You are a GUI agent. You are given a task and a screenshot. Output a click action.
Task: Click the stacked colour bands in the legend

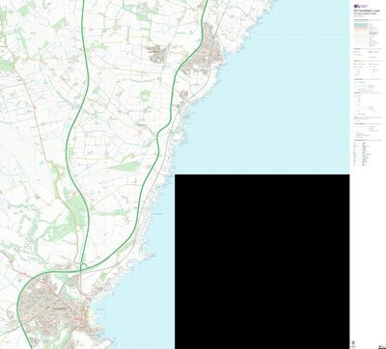tap(361, 28)
